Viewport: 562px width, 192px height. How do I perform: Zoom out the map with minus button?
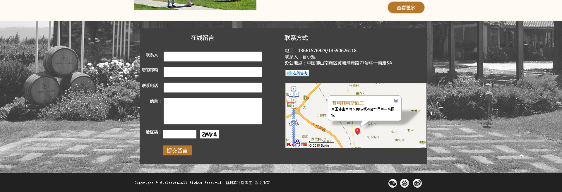coord(294,120)
